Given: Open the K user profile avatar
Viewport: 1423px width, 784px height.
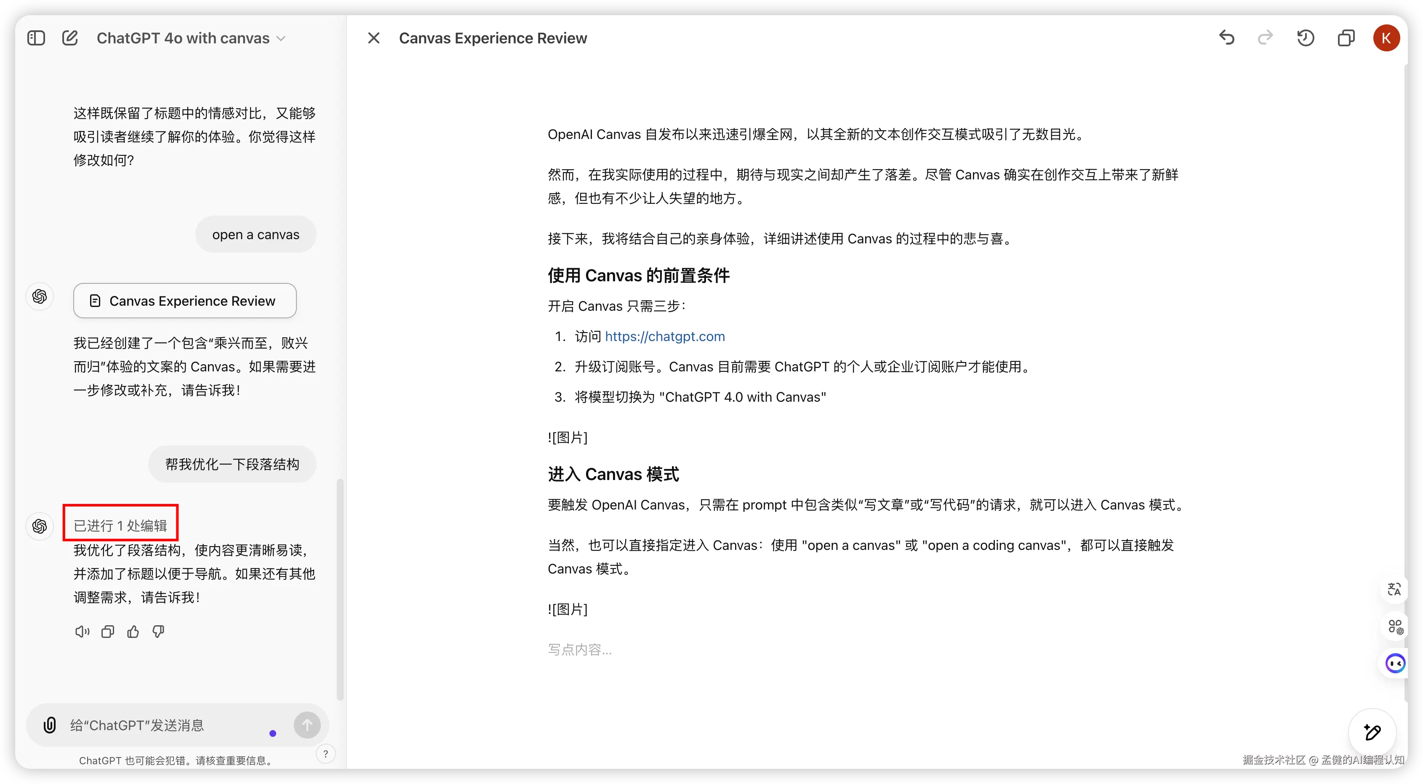Looking at the screenshot, I should pos(1386,38).
